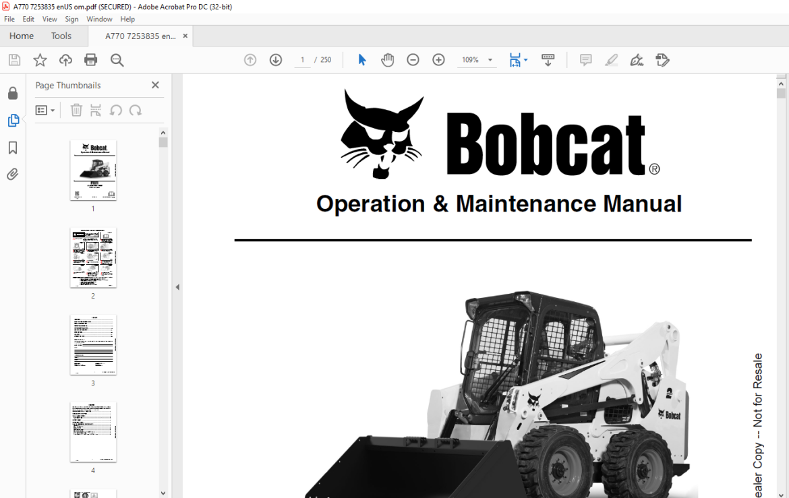Viewport: 789px width, 498px height.
Task: Collapse the navigation pane with arrow
Action: point(177,287)
